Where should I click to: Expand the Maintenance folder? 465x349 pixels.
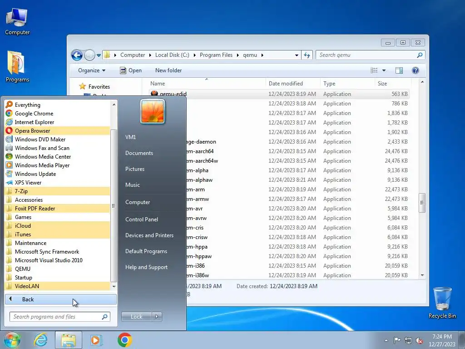click(57, 243)
